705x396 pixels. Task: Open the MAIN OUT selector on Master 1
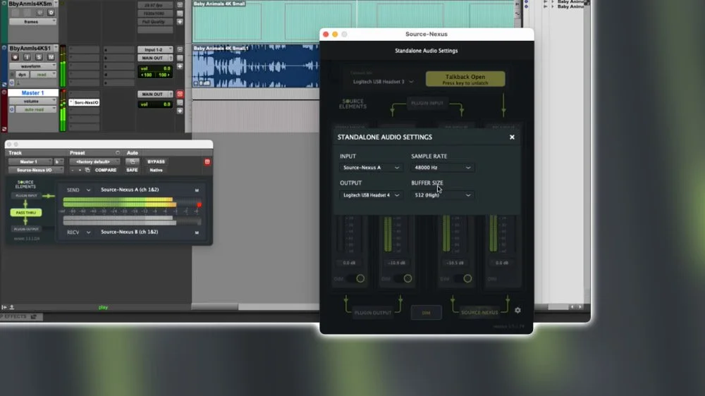click(x=155, y=94)
